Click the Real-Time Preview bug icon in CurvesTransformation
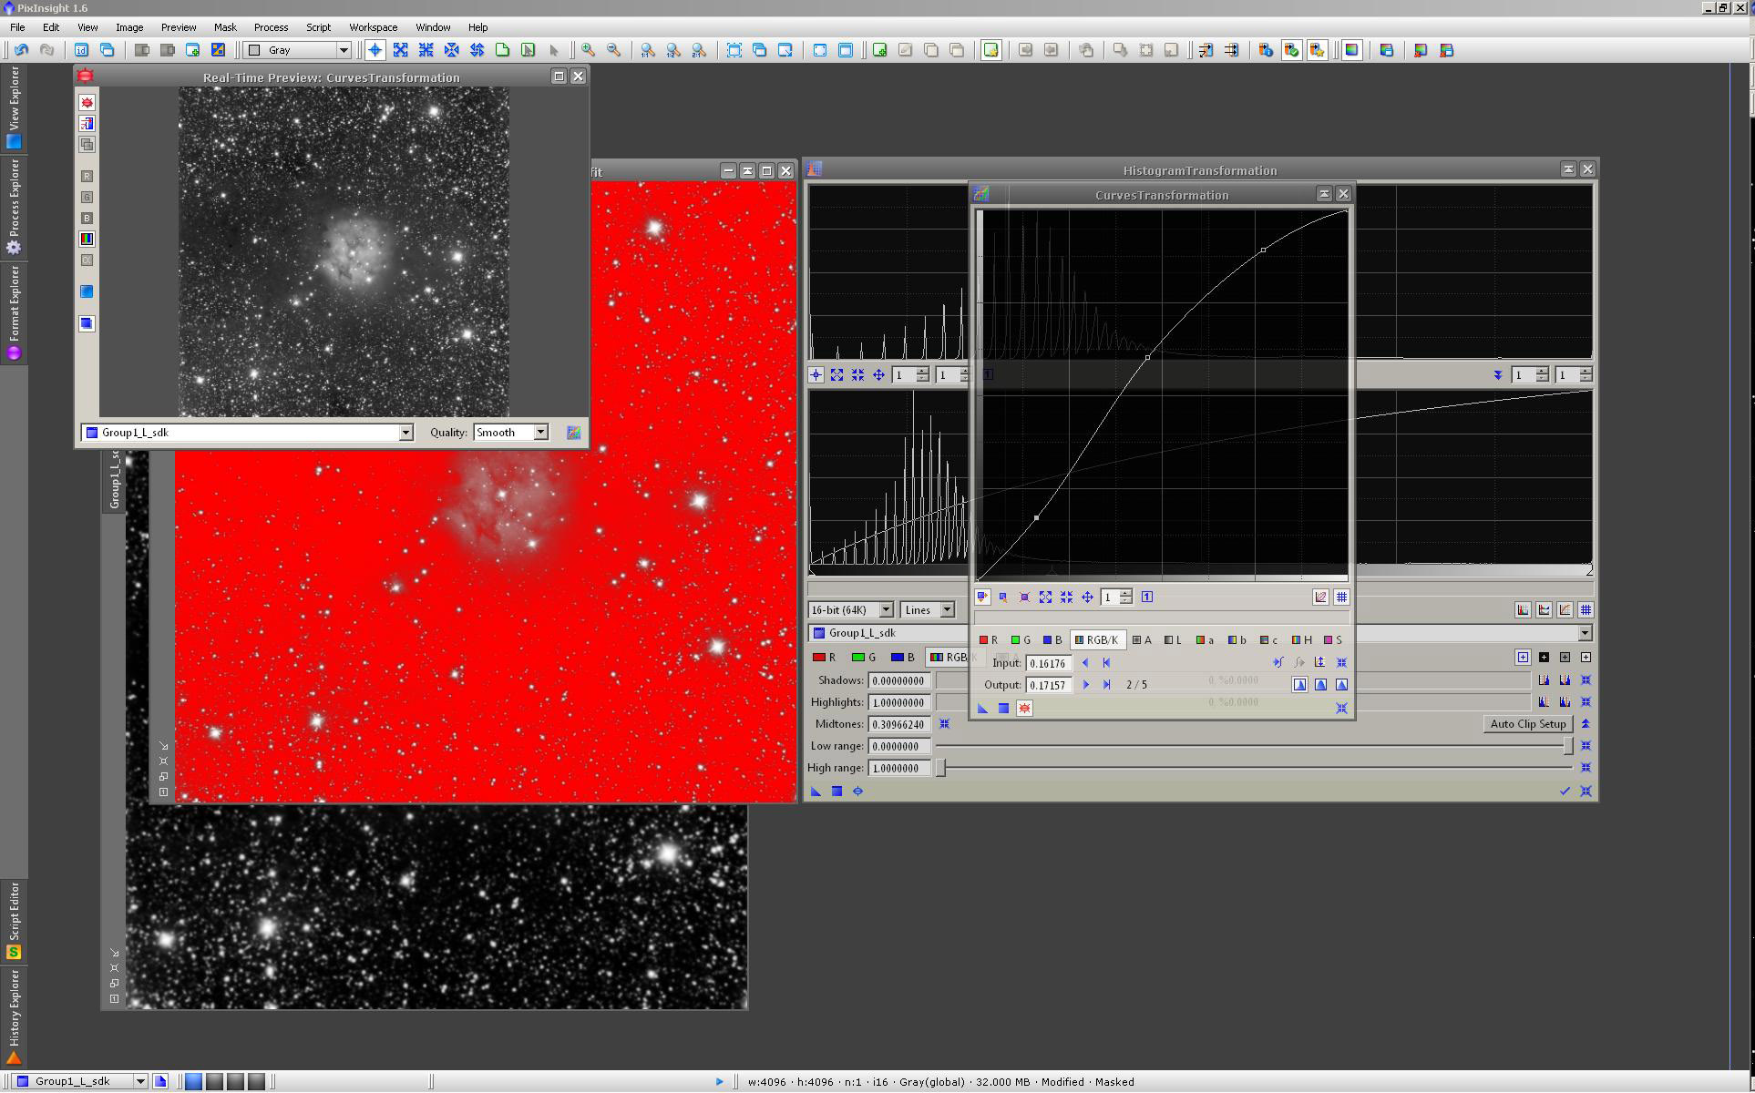Image resolution: width=1755 pixels, height=1093 pixels. (x=1024, y=708)
